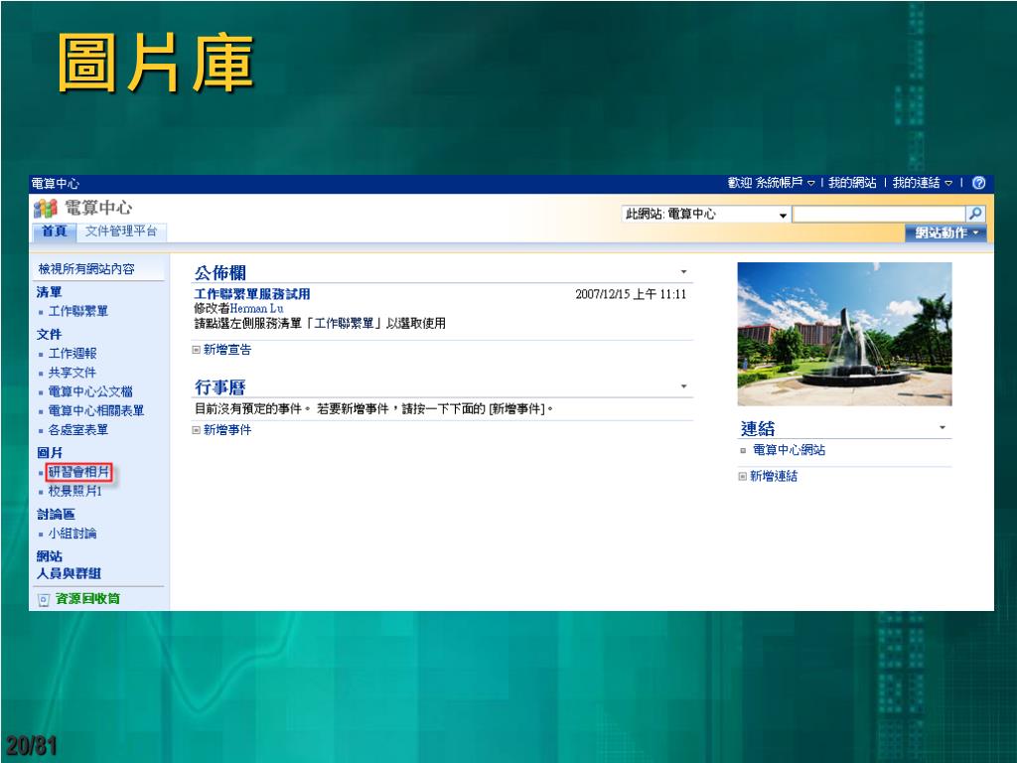Open the 文件 section heading
Image resolution: width=1017 pixels, height=763 pixels.
click(50, 335)
